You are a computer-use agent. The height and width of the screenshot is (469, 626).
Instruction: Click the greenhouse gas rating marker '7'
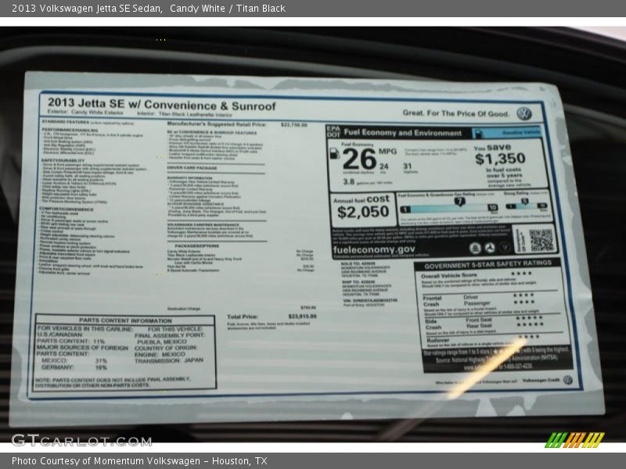459,202
